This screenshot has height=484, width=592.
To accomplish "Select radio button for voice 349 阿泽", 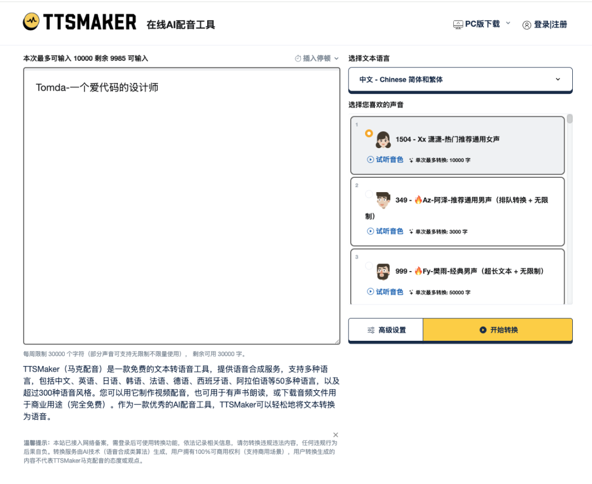I will point(369,194).
